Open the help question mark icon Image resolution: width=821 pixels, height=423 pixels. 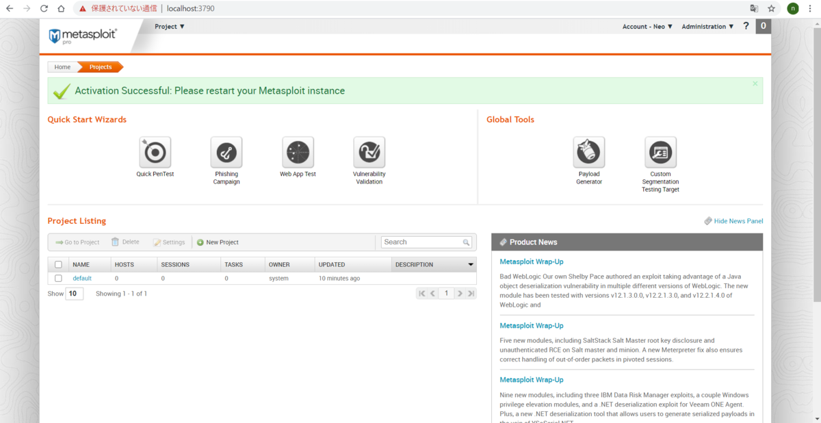pyautogui.click(x=746, y=26)
